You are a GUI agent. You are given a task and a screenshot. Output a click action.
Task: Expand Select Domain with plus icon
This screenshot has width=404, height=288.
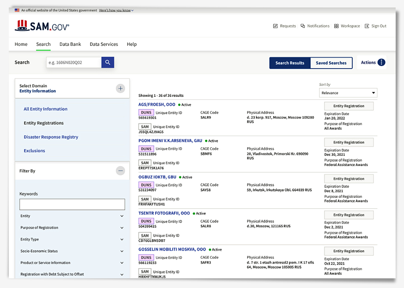coord(120,88)
